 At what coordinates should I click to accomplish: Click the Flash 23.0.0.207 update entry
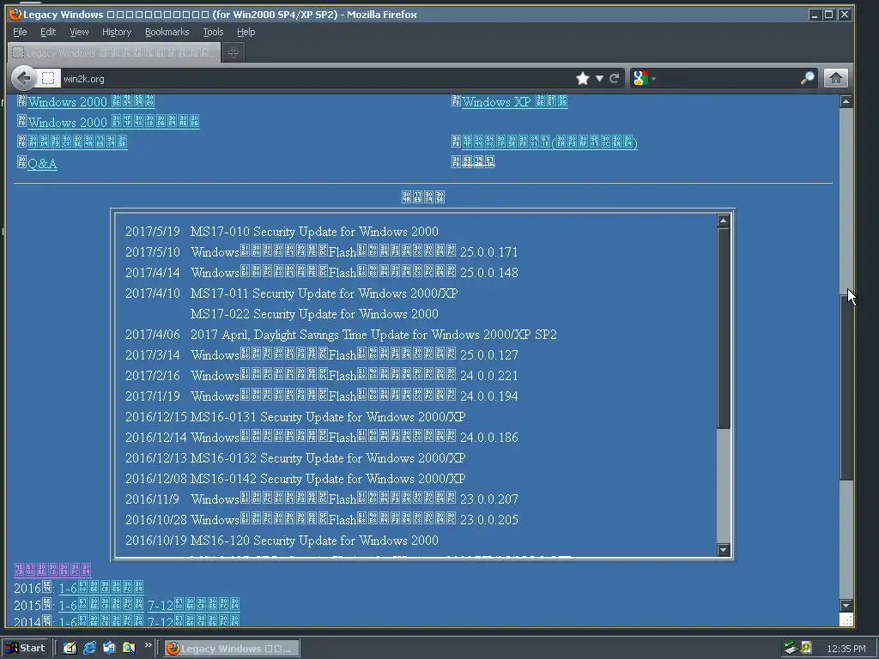tap(355, 499)
